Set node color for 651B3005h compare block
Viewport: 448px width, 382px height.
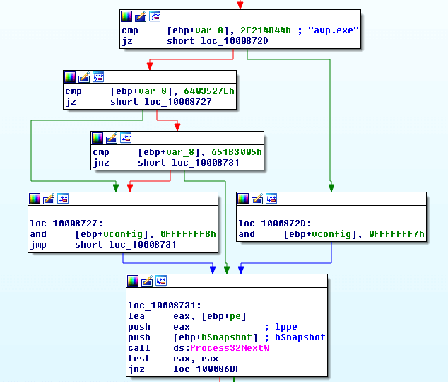coord(98,138)
